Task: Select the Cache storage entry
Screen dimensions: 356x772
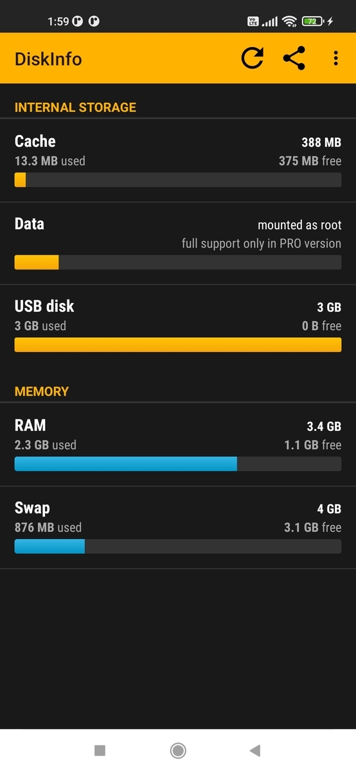Action: (x=178, y=160)
